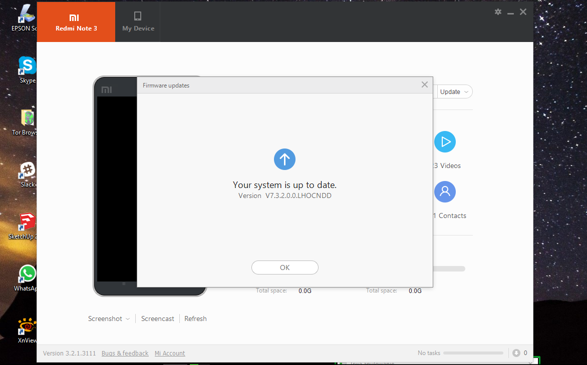
Task: Close the Firmware updates dialog
Action: pos(425,85)
